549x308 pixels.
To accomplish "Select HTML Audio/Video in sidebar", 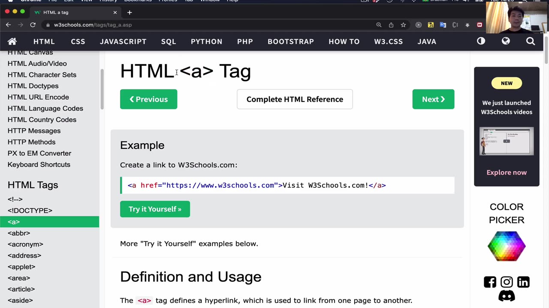I will pyautogui.click(x=37, y=63).
